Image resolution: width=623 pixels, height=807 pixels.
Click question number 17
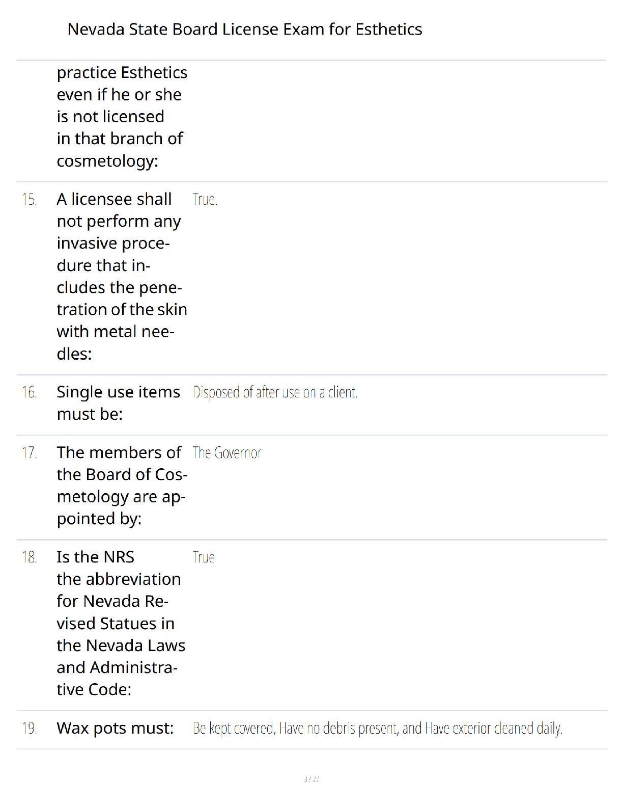30,452
